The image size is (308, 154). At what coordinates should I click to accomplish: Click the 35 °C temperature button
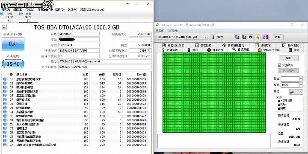(x=13, y=64)
